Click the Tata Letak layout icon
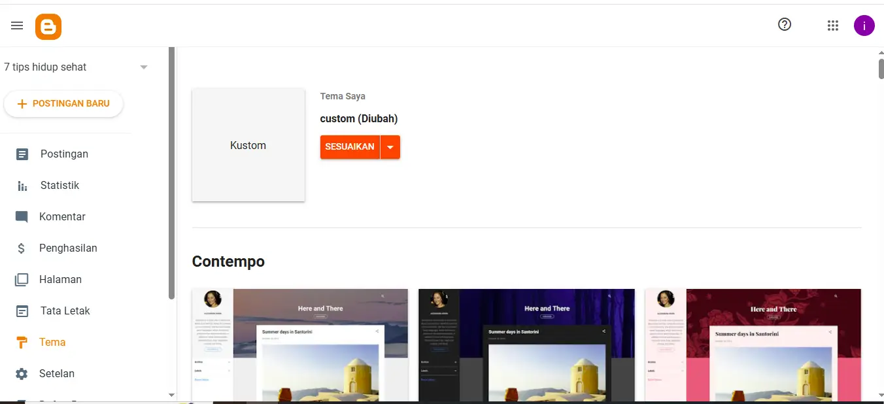This screenshot has width=884, height=404. coord(22,311)
